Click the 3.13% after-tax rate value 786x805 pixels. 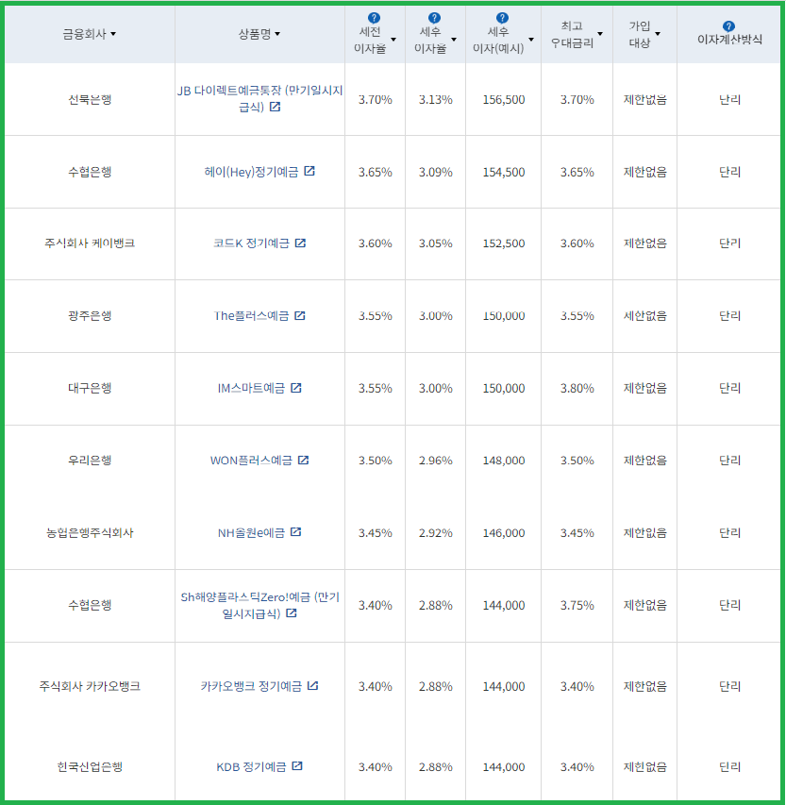pyautogui.click(x=435, y=100)
